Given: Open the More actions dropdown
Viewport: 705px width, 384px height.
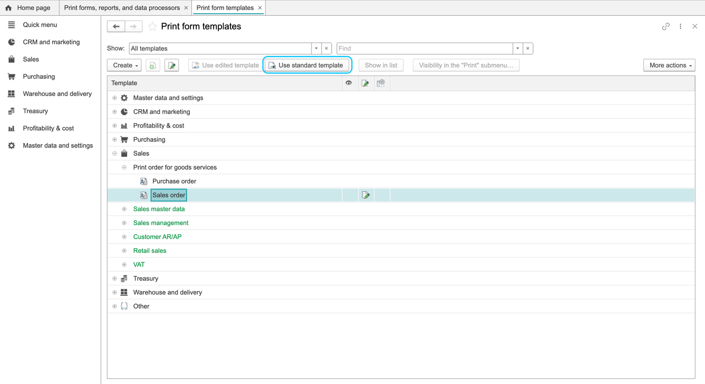Looking at the screenshot, I should pyautogui.click(x=669, y=65).
